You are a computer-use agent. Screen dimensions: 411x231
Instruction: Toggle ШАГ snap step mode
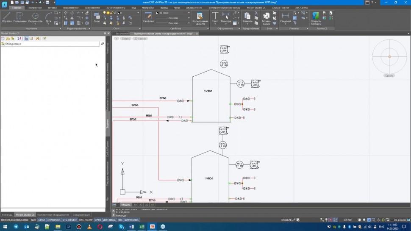point(33,220)
